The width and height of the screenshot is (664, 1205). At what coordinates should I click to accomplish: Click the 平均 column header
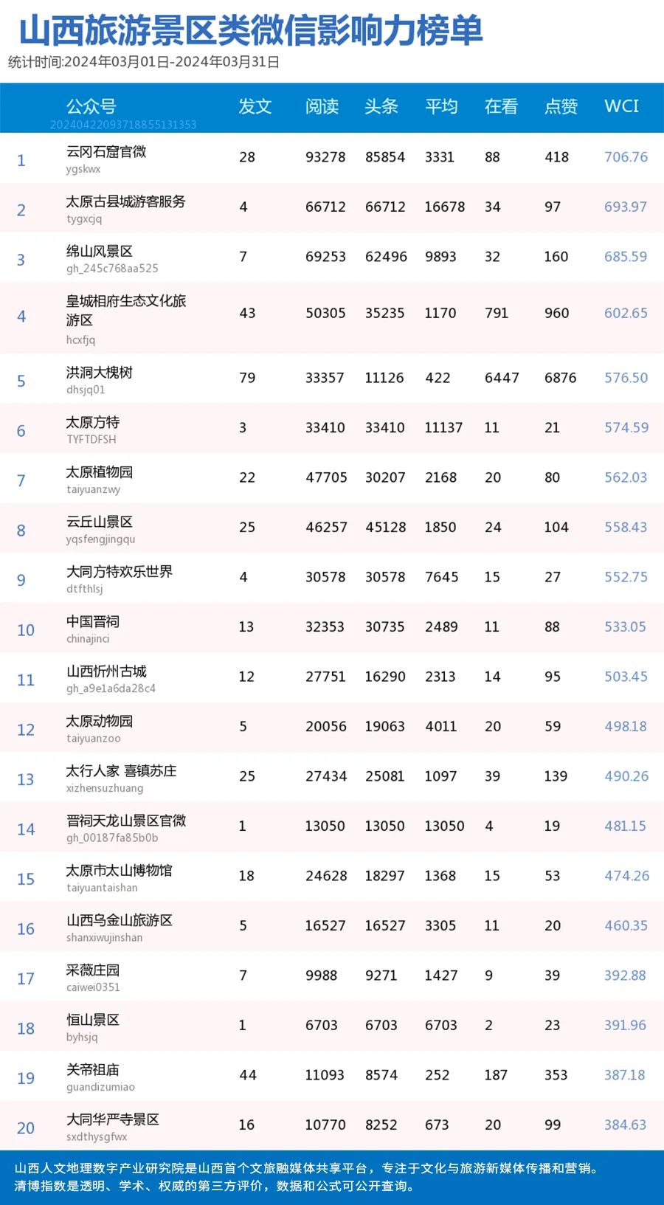pos(441,106)
